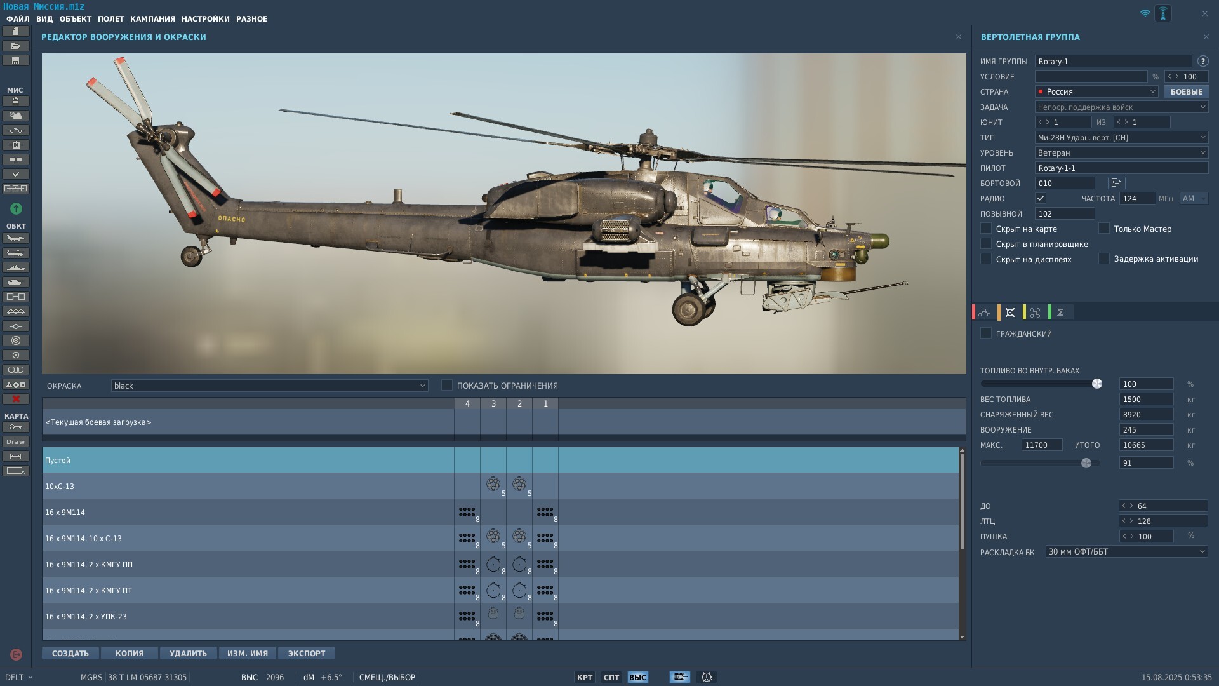Click the save mission disk icon

pyautogui.click(x=16, y=61)
